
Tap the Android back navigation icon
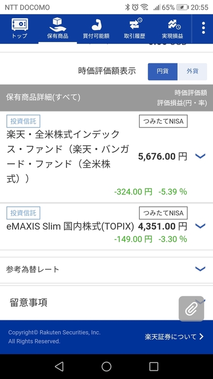(x=59, y=366)
